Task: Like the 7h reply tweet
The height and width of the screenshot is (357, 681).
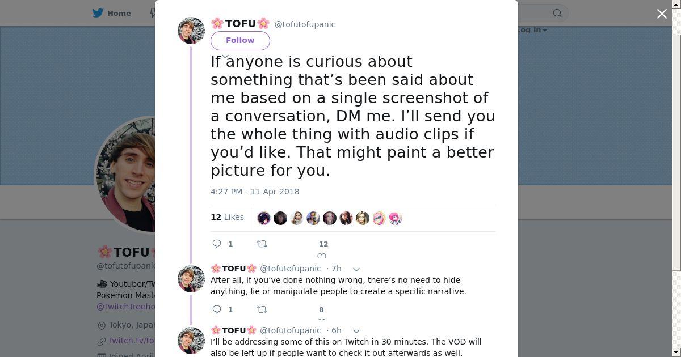Action: point(321,319)
